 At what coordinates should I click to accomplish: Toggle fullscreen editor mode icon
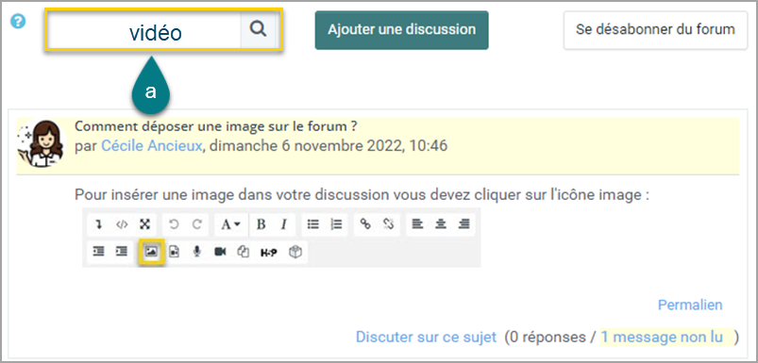[x=144, y=224]
